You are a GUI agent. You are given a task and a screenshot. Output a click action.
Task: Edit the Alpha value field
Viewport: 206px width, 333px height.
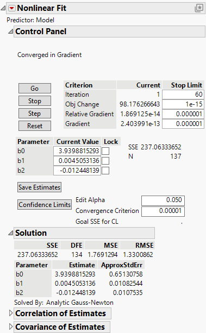(x=163, y=200)
